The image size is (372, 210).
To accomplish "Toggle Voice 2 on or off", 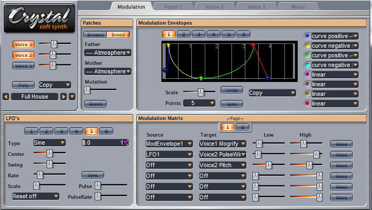I will coord(24,55).
